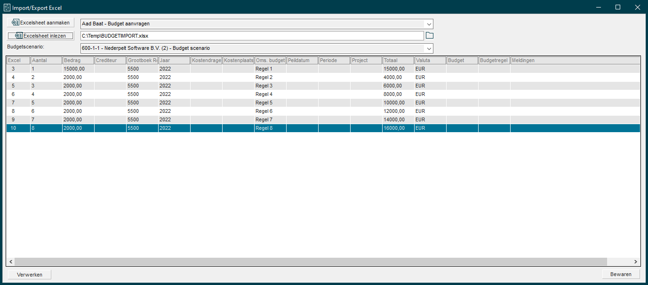Screen dimensions: 648x285
Task: Expand the Budgetscenario dropdown
Action: click(428, 48)
